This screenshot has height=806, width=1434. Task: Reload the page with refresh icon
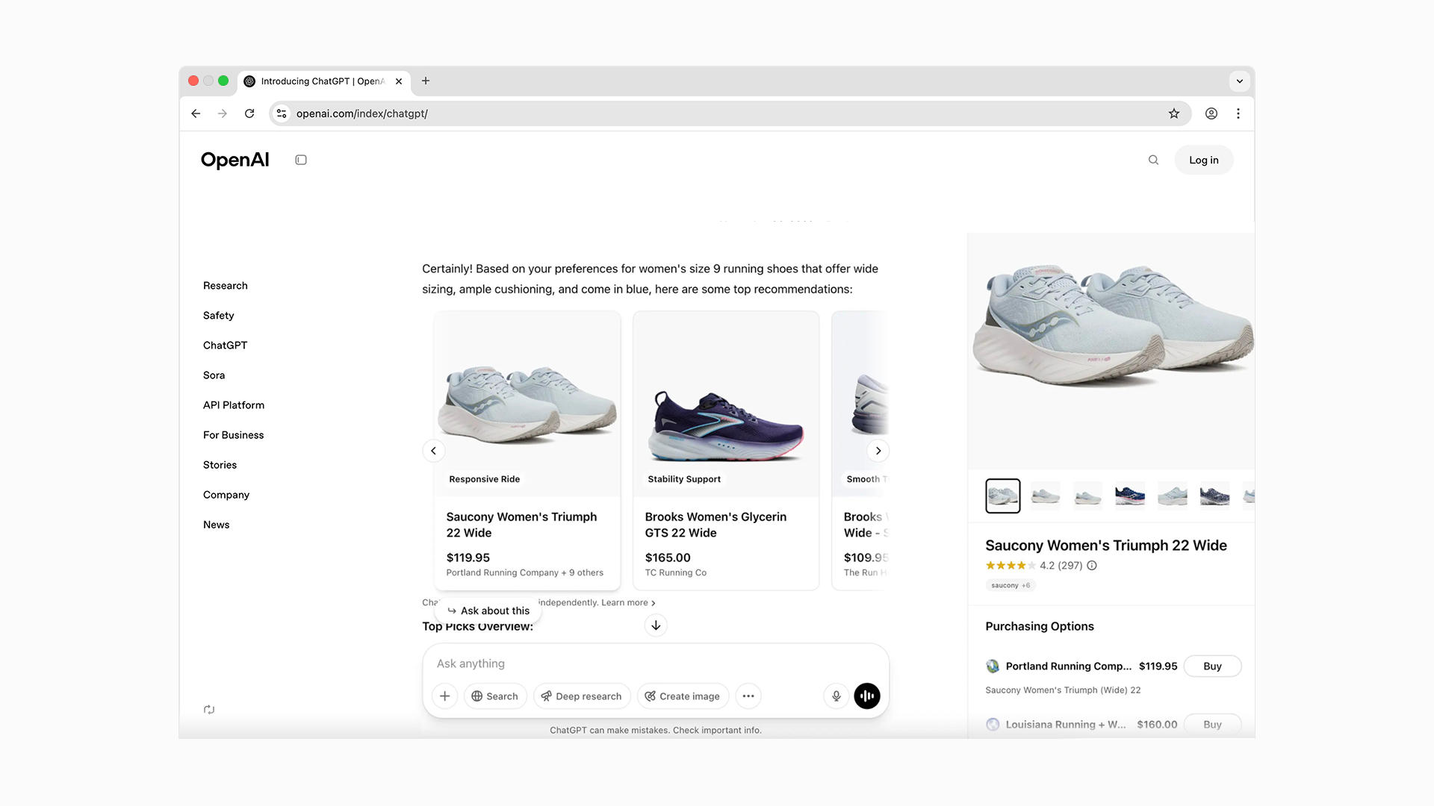249,113
